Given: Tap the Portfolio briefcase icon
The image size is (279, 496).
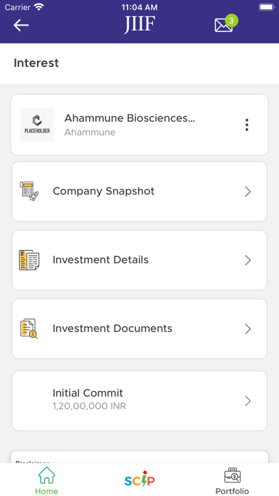Looking at the screenshot, I should pyautogui.click(x=232, y=475).
